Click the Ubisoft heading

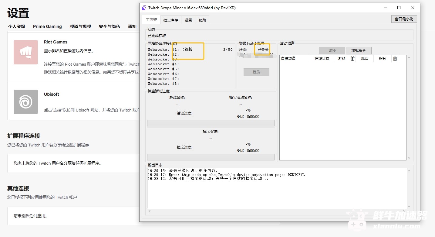(52, 94)
